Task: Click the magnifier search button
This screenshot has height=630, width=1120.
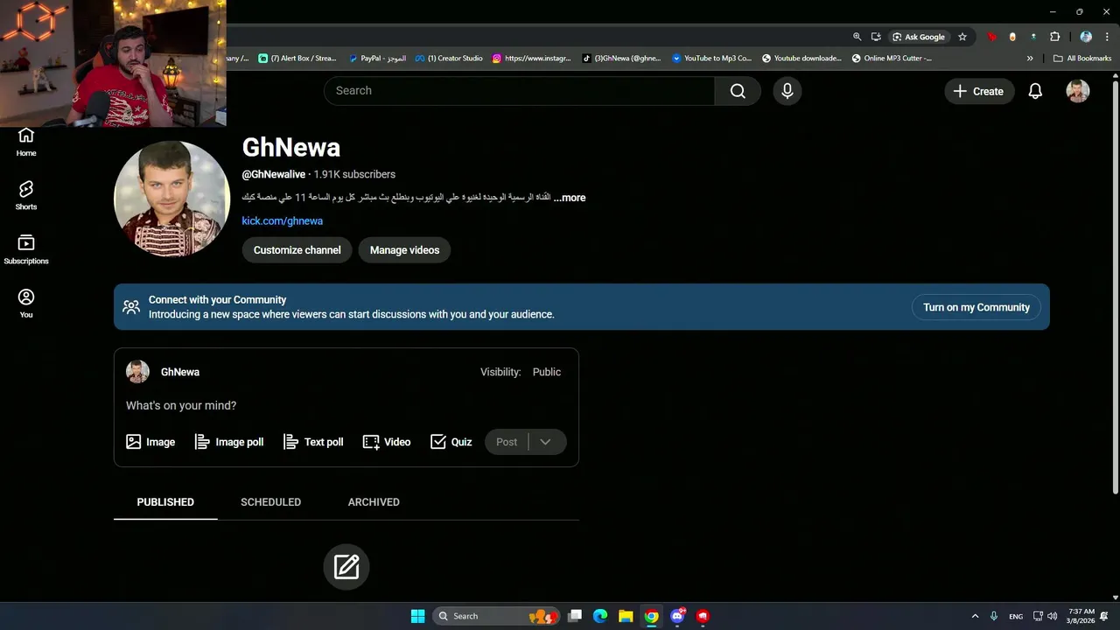Action: 738,91
